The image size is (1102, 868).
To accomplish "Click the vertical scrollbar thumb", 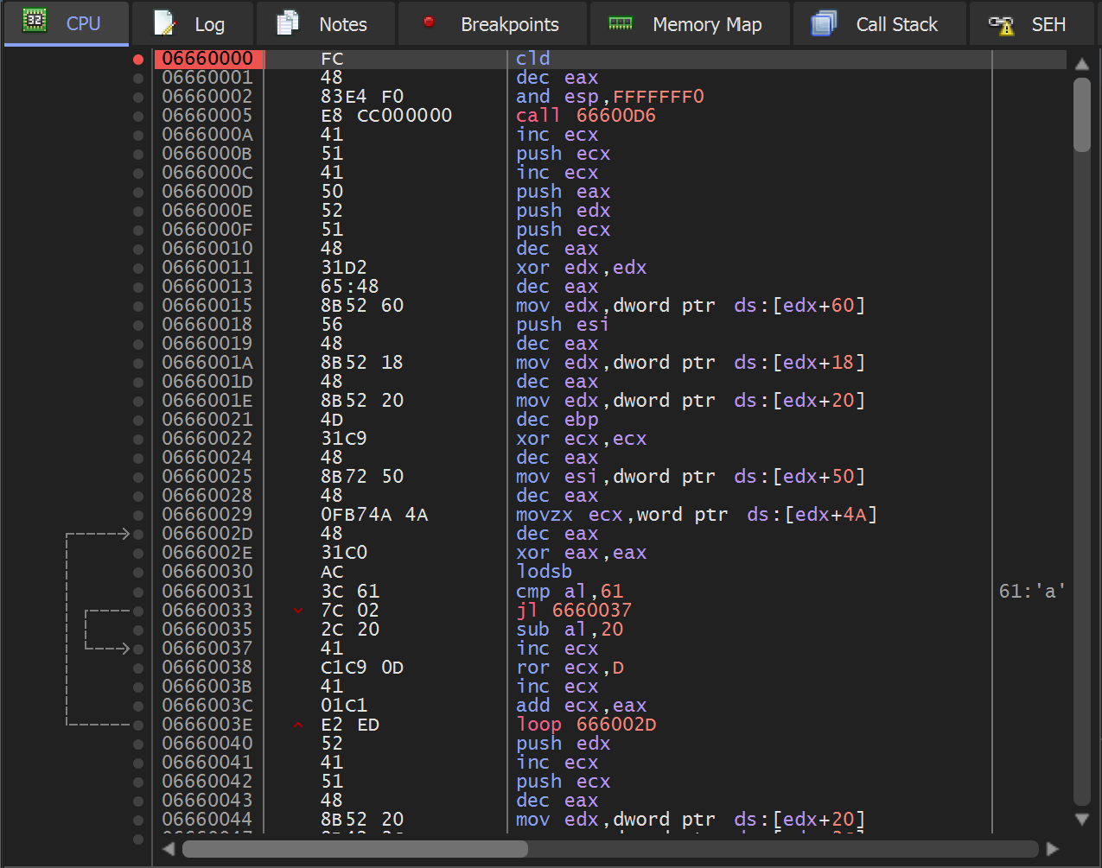I will [x=1081, y=115].
